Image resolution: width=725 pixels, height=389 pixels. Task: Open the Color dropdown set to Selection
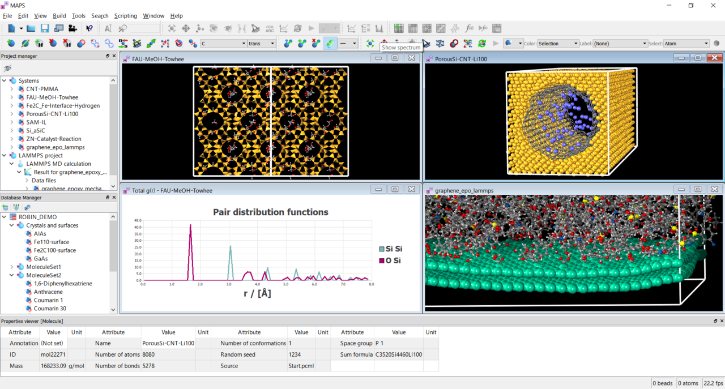click(x=558, y=44)
